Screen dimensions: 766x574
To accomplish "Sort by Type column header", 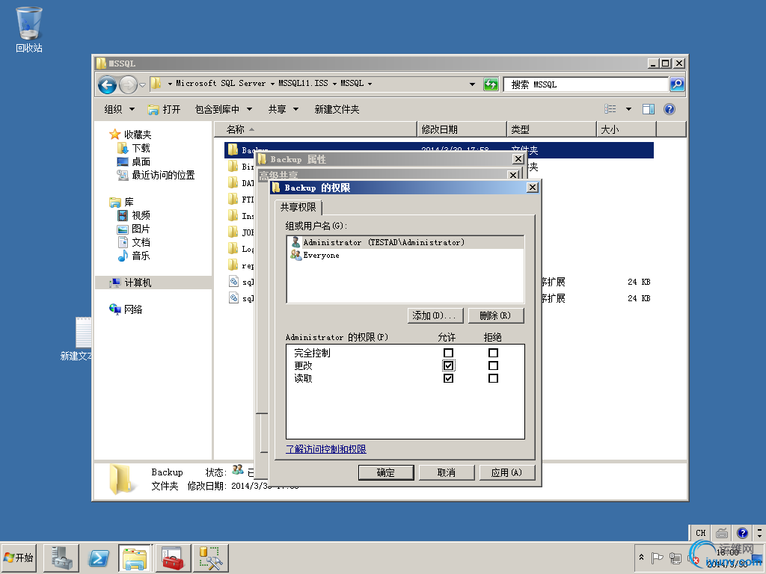I will click(x=552, y=129).
